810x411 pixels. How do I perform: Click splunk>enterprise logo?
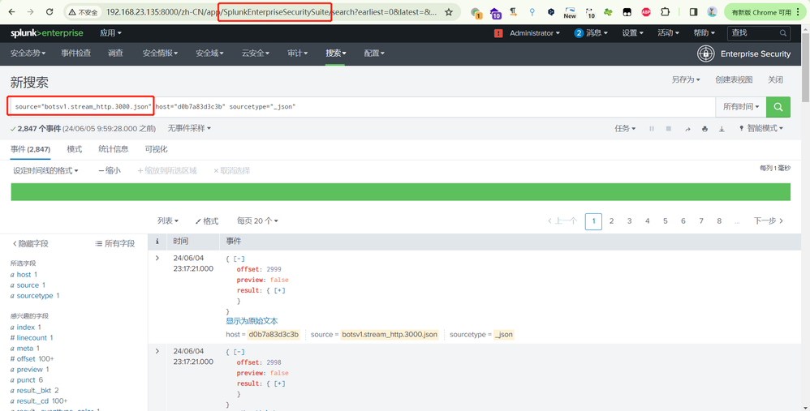pyautogui.click(x=46, y=33)
